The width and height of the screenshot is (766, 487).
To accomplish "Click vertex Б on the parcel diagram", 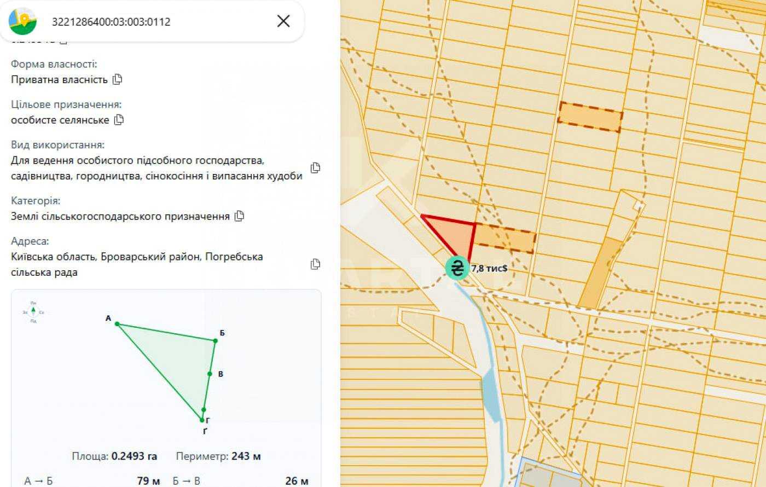I will coord(216,341).
